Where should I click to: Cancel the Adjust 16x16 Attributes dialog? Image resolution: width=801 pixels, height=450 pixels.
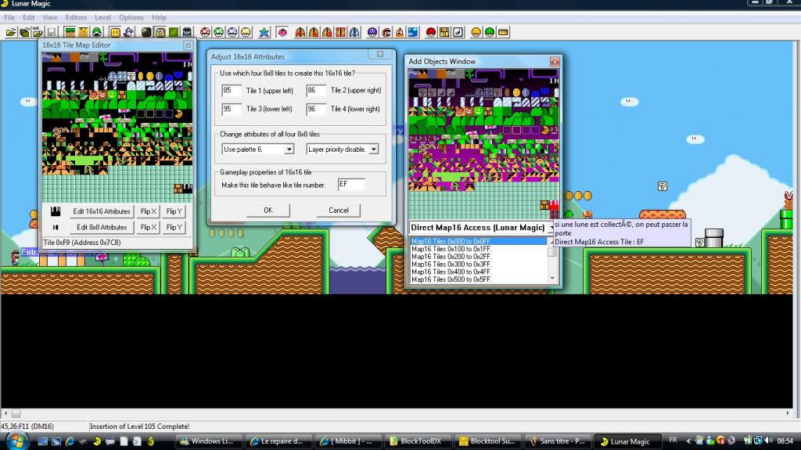(338, 211)
